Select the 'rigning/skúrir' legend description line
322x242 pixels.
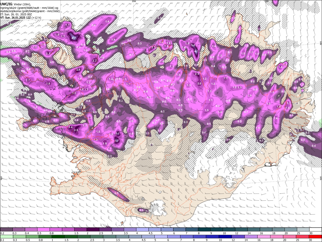(x=29, y=8)
